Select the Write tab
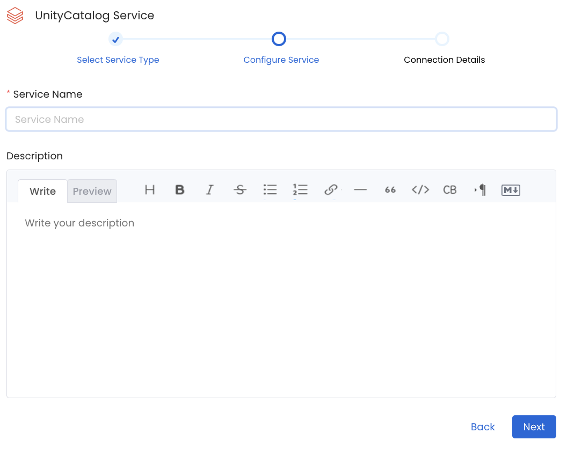The height and width of the screenshot is (455, 567). click(42, 191)
